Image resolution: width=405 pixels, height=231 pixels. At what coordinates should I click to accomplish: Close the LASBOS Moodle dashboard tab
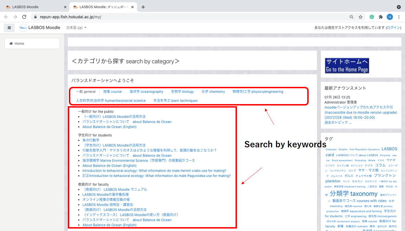(133, 7)
